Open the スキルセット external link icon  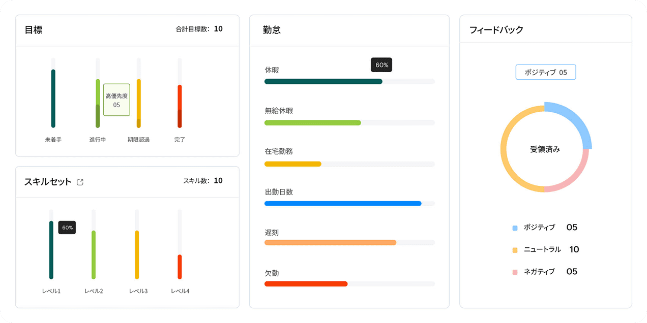(80, 182)
